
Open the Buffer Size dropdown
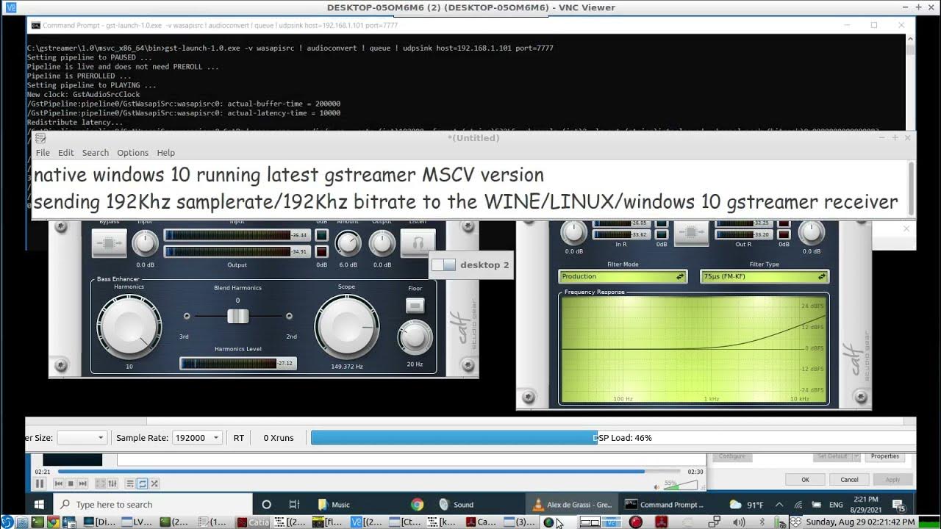pos(82,438)
